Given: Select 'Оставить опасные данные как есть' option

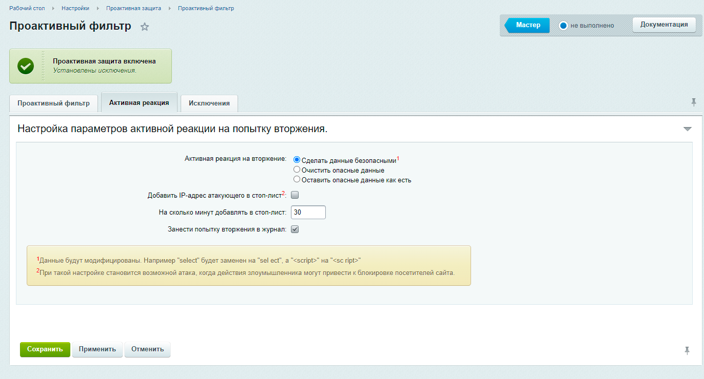Looking at the screenshot, I should (297, 179).
